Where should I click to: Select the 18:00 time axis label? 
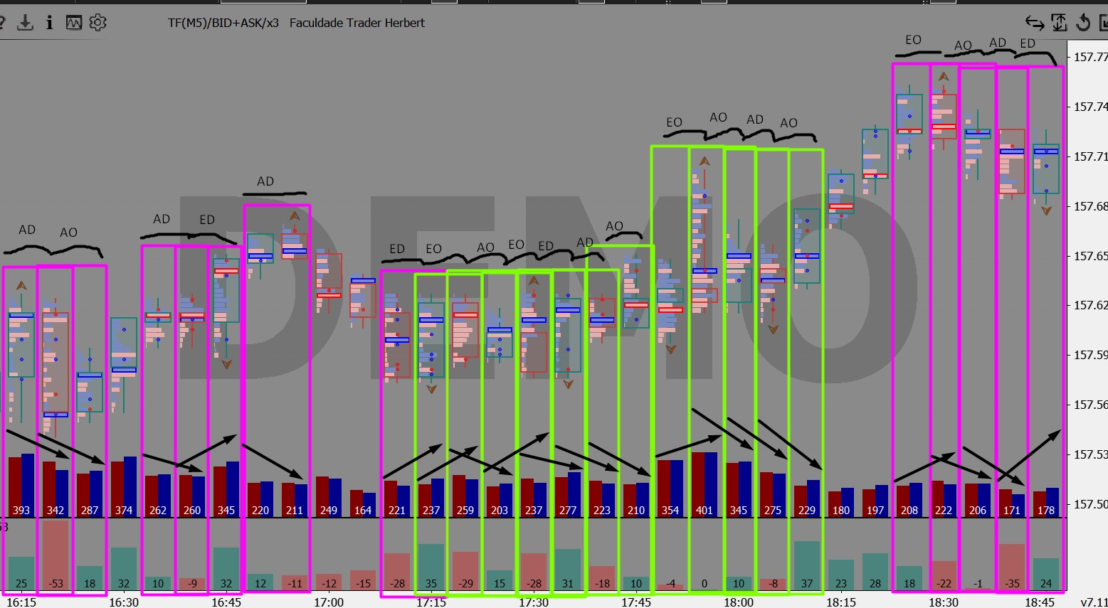click(739, 602)
